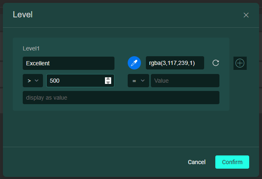Viewport: 262px width, 179px height.
Task: Click the "display as value" text field
Action: point(121,98)
